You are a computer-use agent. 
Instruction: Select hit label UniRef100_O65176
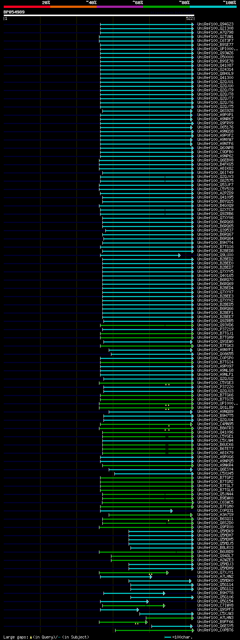(215, 127)
